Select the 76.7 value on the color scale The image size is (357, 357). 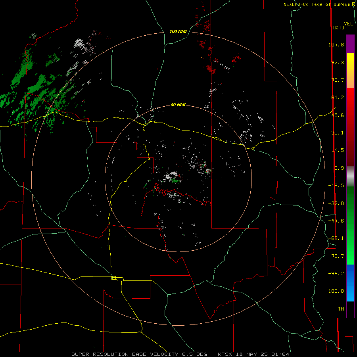(x=338, y=80)
